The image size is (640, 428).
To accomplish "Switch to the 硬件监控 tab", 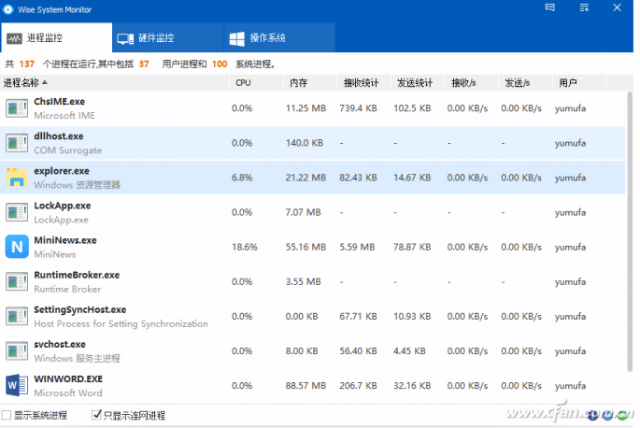I will coord(168,37).
